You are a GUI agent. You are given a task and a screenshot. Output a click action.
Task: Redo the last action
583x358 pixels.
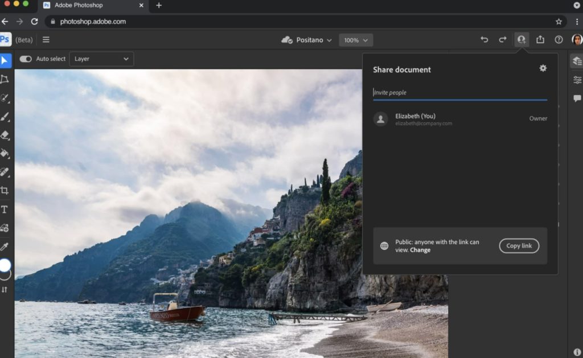tap(502, 39)
